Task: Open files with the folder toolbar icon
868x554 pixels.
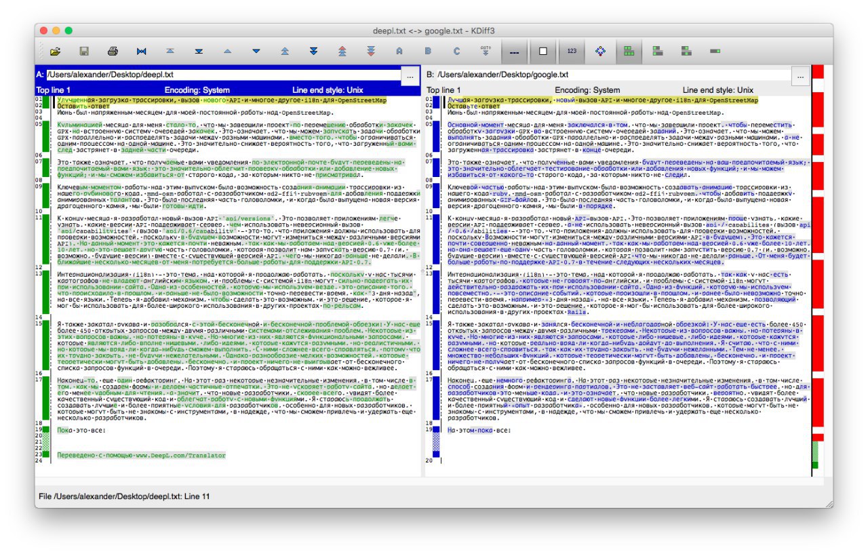Action: (56, 51)
